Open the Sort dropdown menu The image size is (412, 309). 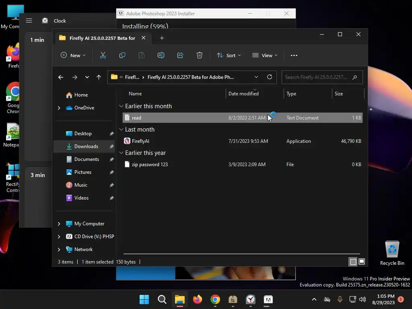point(229,56)
